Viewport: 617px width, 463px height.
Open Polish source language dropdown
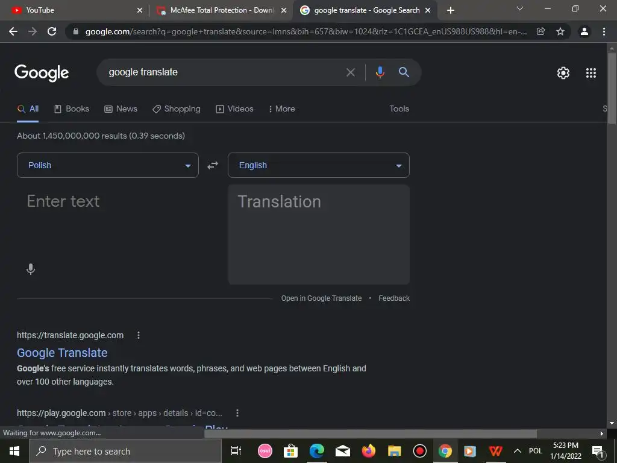coord(108,165)
